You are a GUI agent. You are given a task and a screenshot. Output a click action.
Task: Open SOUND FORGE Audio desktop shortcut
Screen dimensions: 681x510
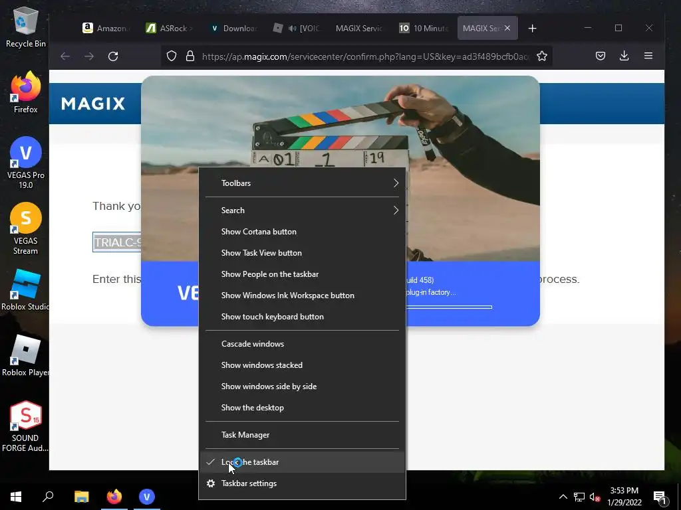click(x=26, y=427)
